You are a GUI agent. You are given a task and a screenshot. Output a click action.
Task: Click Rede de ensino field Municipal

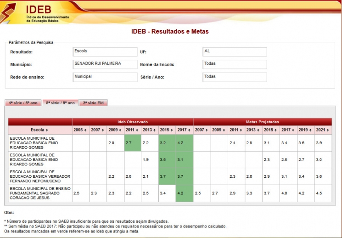coord(105,77)
